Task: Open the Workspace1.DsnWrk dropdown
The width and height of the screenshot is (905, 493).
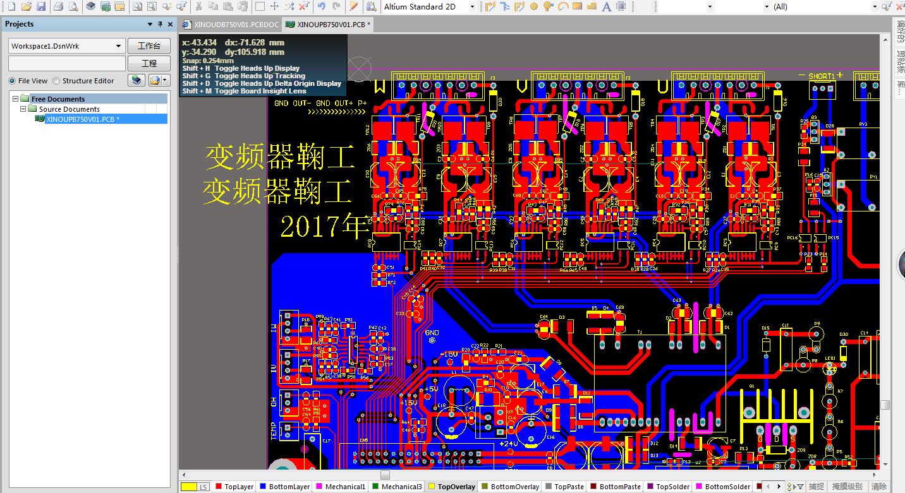Action: 118,46
